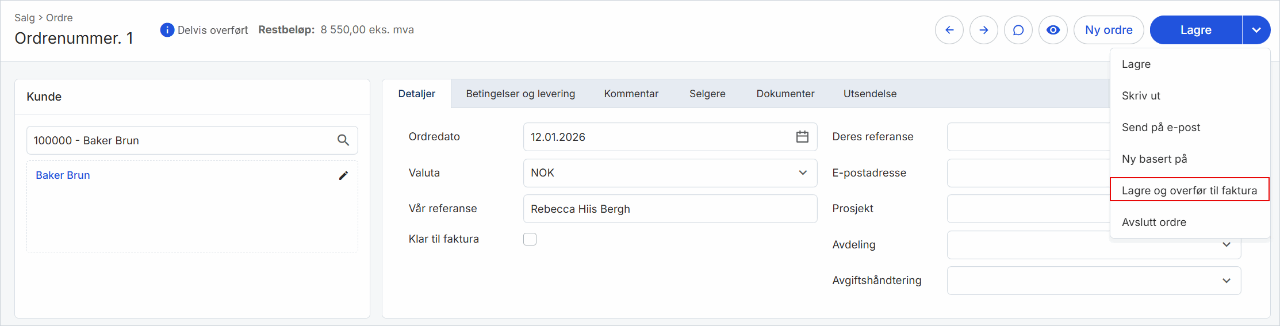Image resolution: width=1280 pixels, height=326 pixels.
Task: Open the Betingelser og levering tab
Action: point(520,94)
